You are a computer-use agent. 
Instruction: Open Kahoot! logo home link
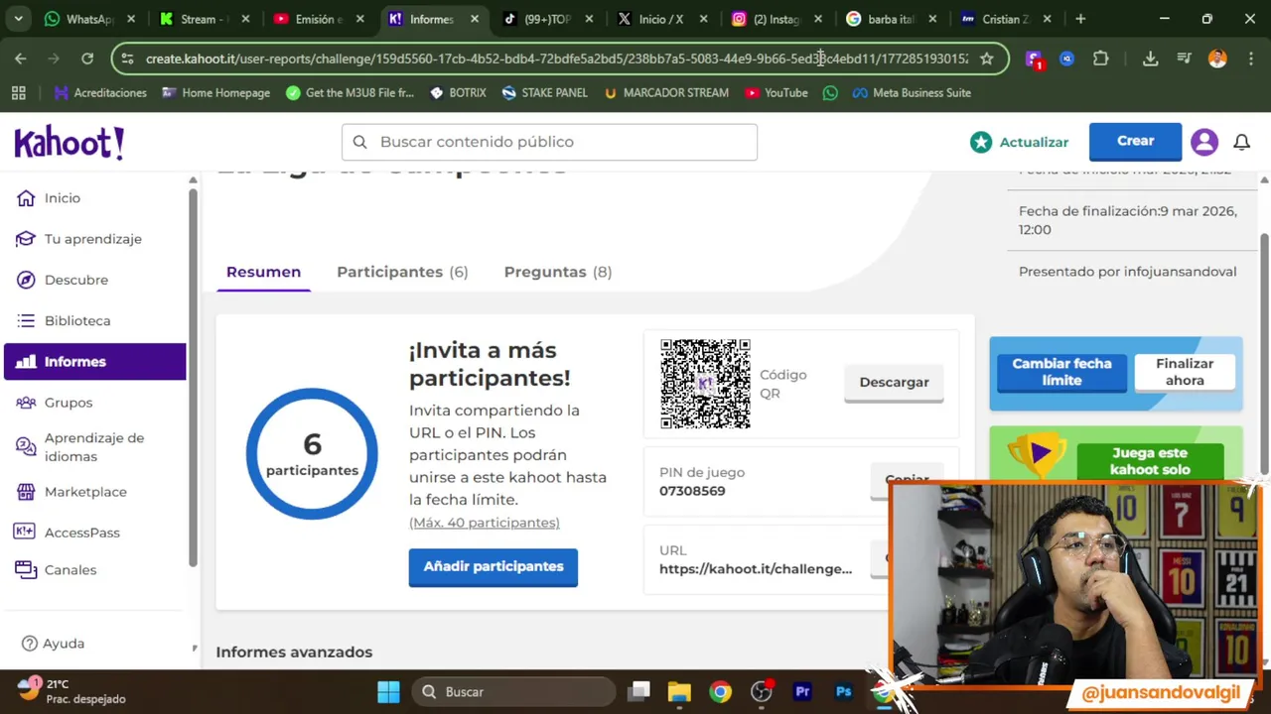tap(70, 143)
